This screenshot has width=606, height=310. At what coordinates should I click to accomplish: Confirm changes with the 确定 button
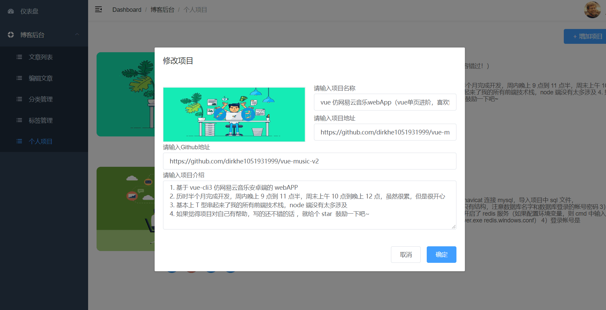point(442,254)
